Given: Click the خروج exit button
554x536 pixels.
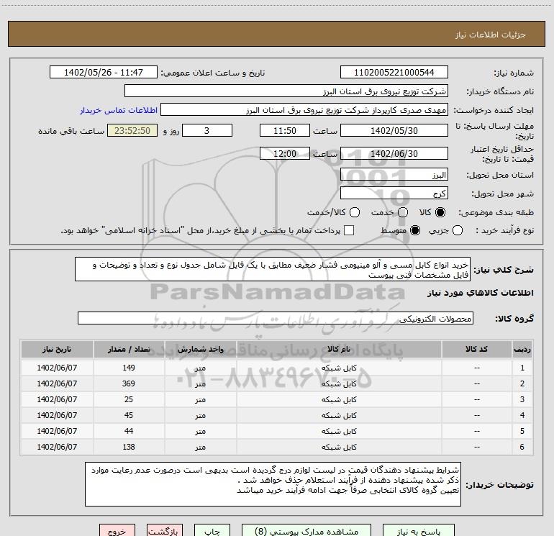Looking at the screenshot, I should (117, 531).
